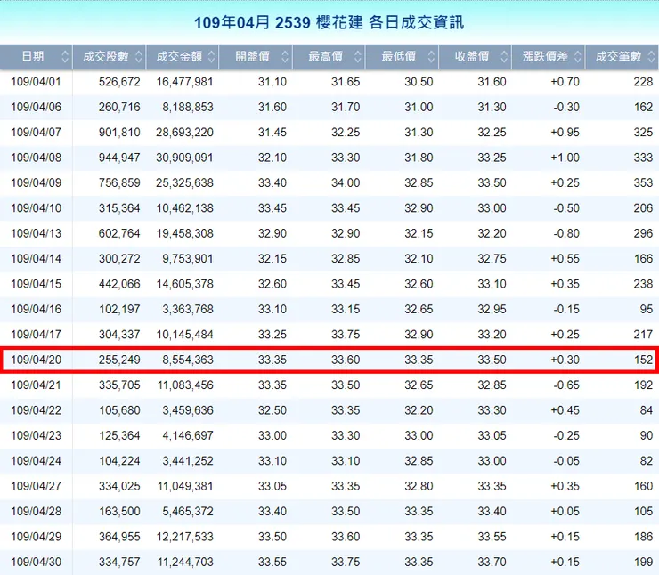Click transaction count 353
Screen dimensions: 659x575
[643, 182]
